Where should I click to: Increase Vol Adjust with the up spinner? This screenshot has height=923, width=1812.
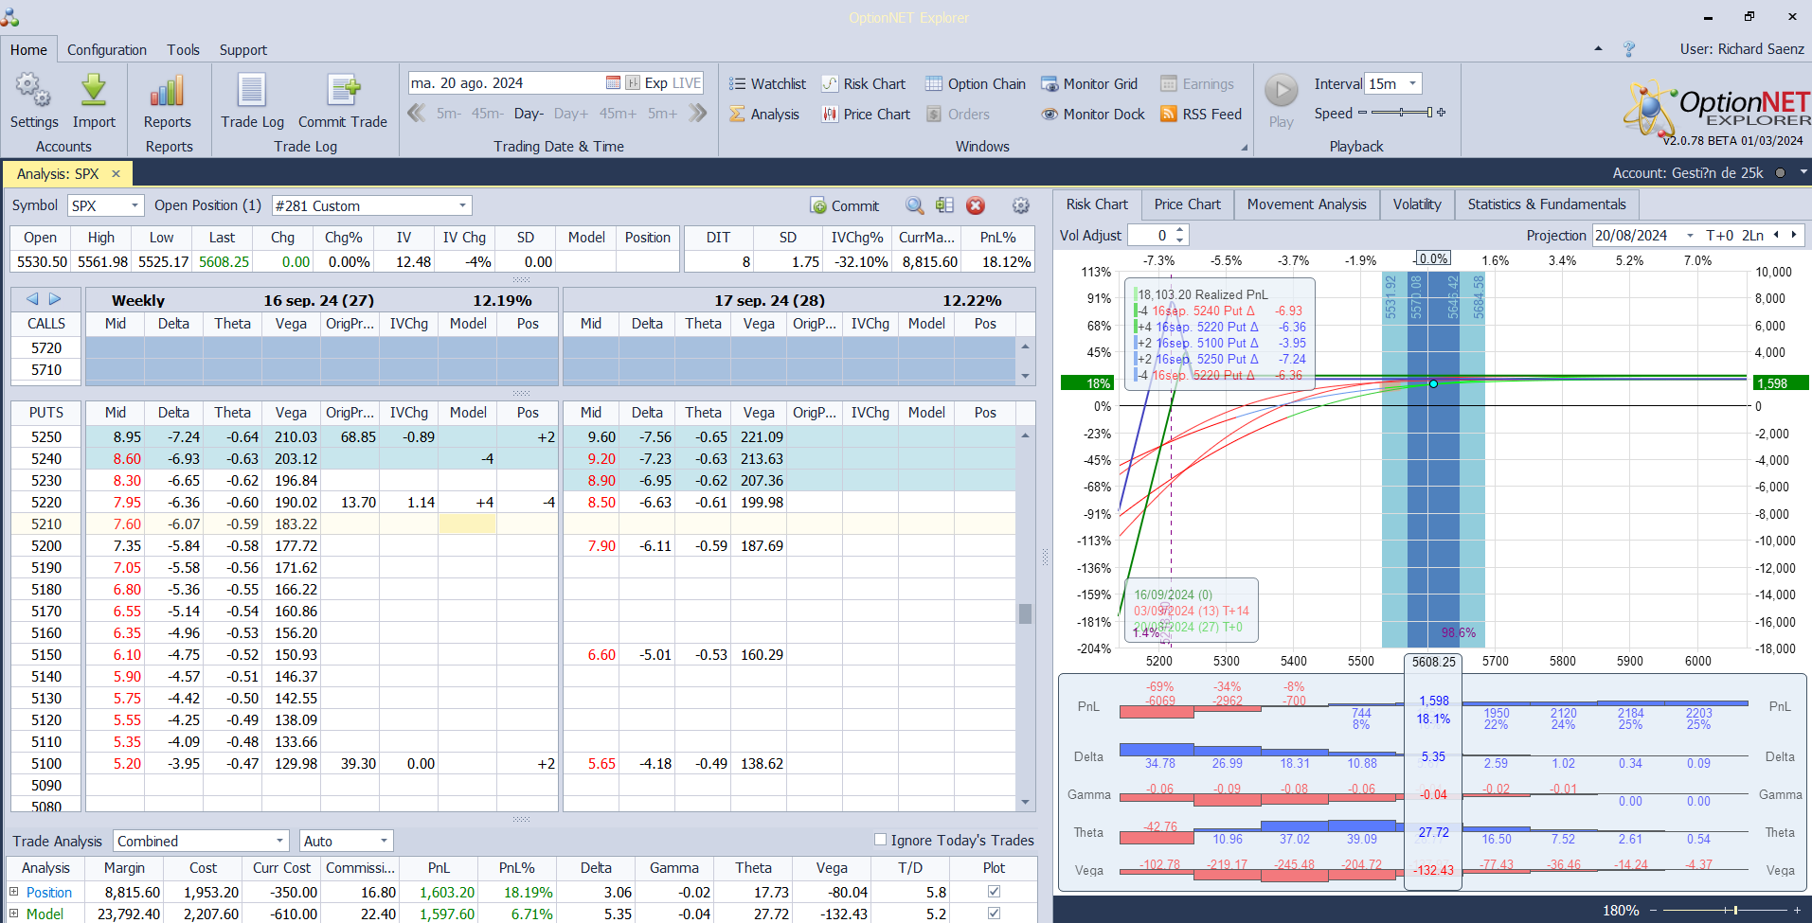click(x=1180, y=230)
